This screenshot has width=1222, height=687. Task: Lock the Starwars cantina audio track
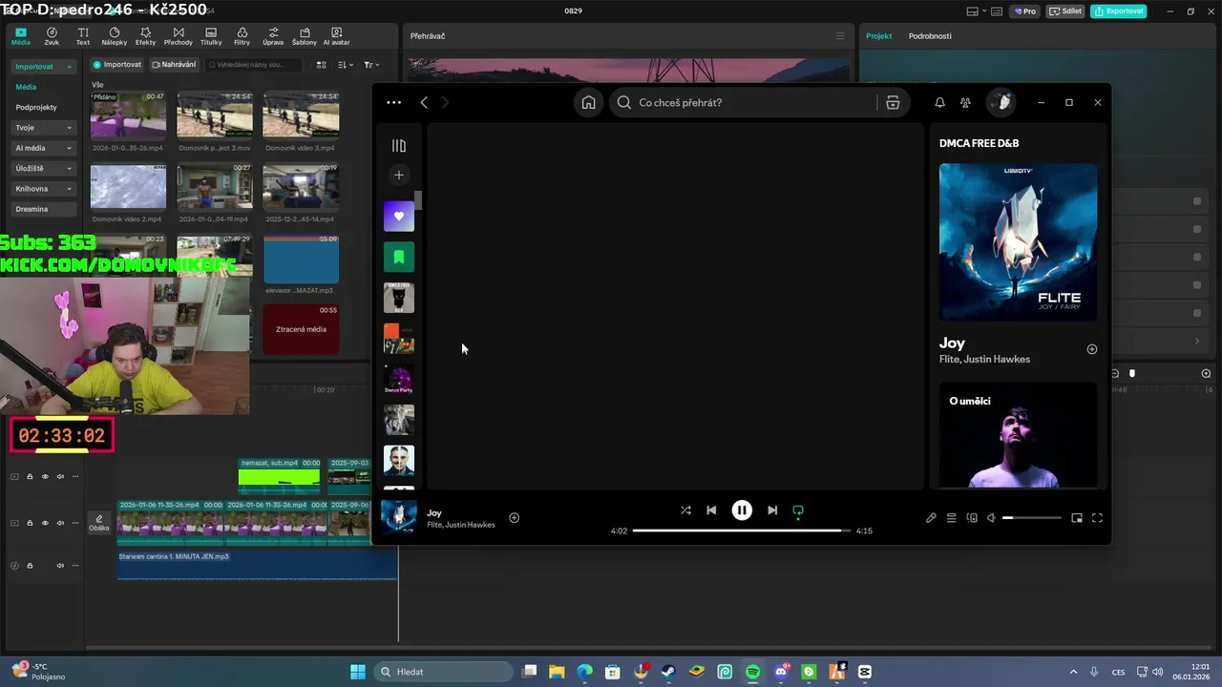[x=30, y=566]
